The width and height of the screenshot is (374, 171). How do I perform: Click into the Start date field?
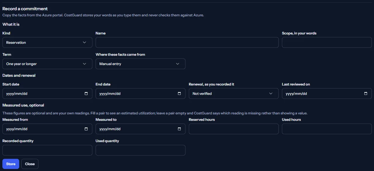click(47, 94)
